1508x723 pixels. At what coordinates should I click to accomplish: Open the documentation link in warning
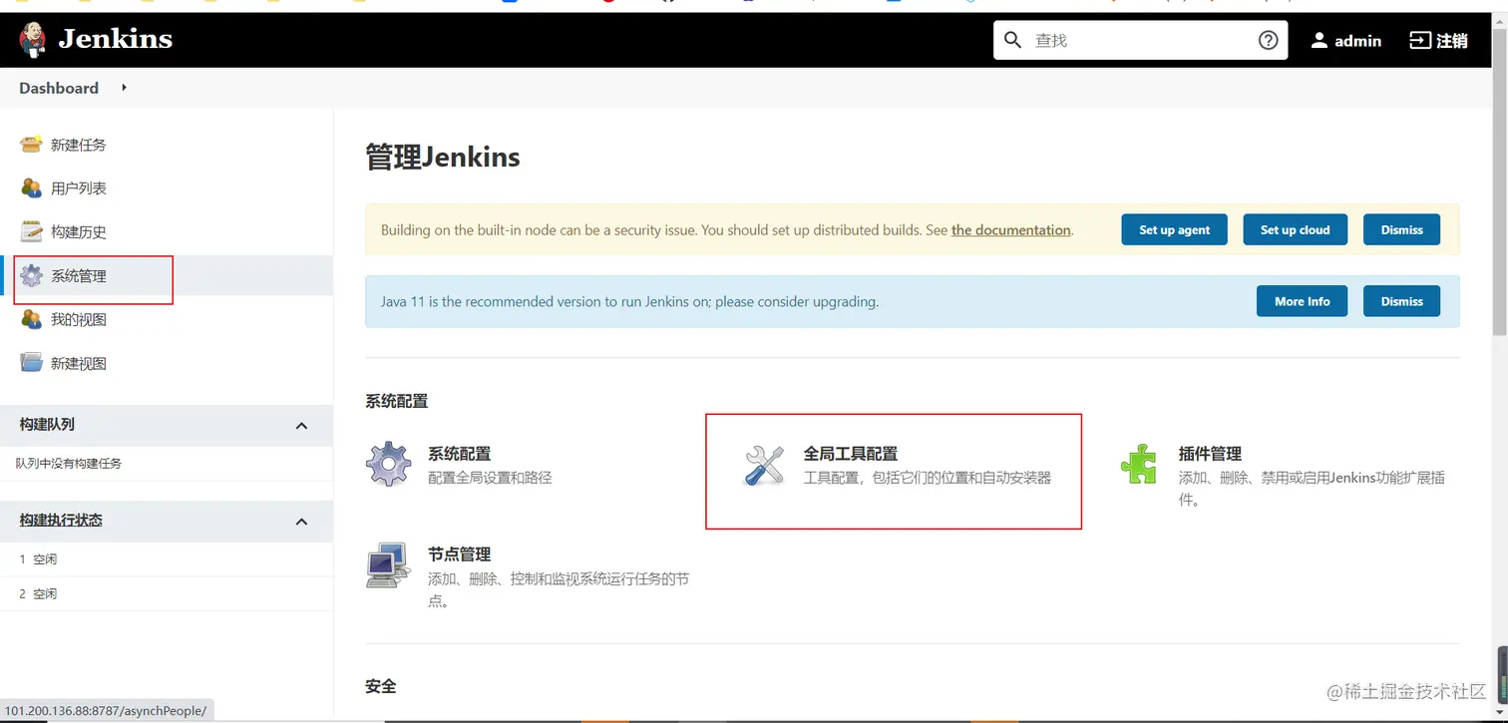pyautogui.click(x=1010, y=230)
